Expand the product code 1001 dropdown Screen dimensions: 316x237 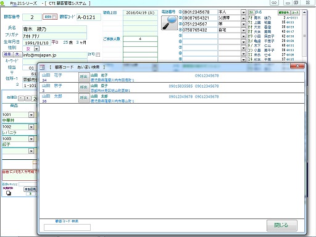[x=31, y=115]
